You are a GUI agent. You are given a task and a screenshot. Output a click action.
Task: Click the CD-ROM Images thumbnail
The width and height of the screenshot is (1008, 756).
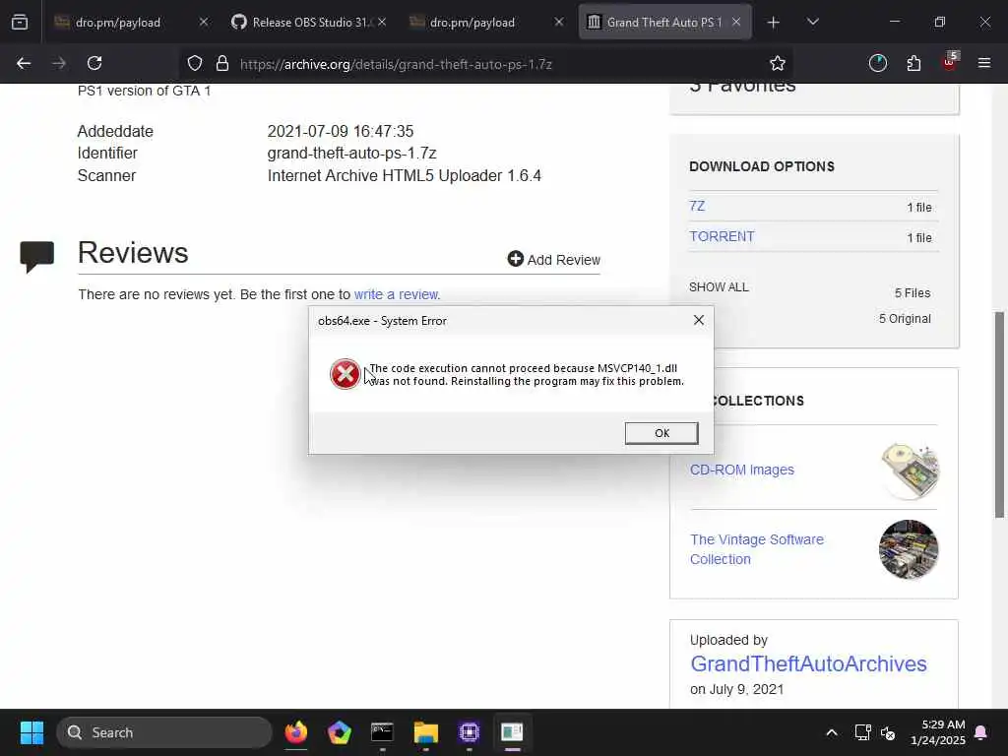[909, 471]
